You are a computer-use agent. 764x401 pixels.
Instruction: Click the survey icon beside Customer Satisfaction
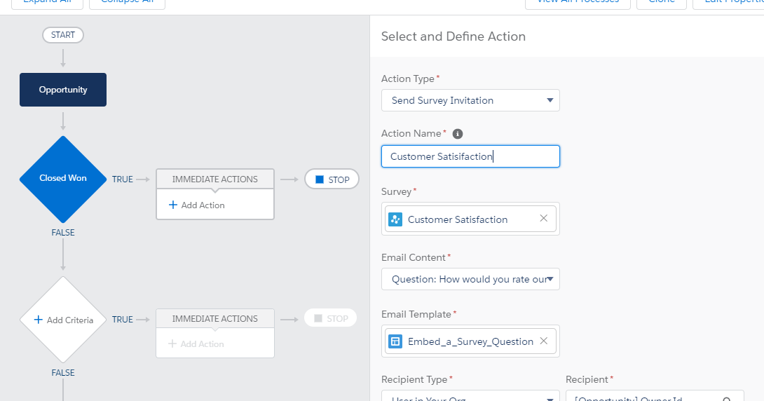(x=395, y=219)
